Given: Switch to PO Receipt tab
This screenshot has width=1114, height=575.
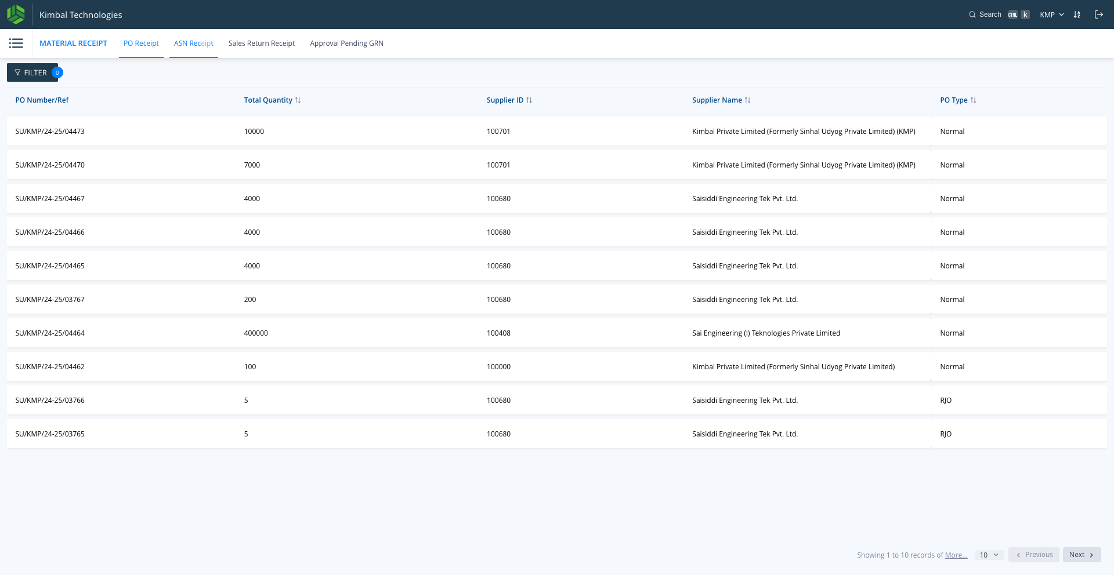Looking at the screenshot, I should tap(141, 43).
